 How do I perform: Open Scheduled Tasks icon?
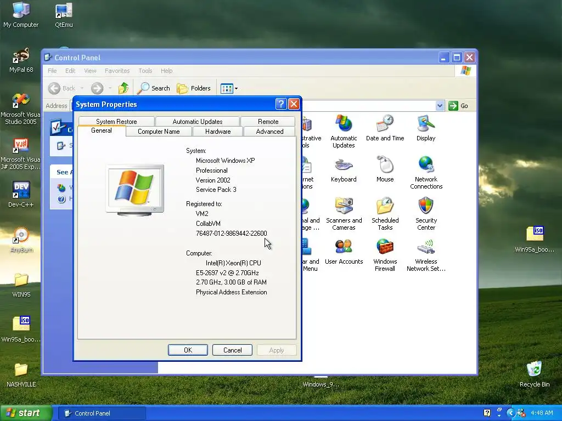(x=385, y=214)
